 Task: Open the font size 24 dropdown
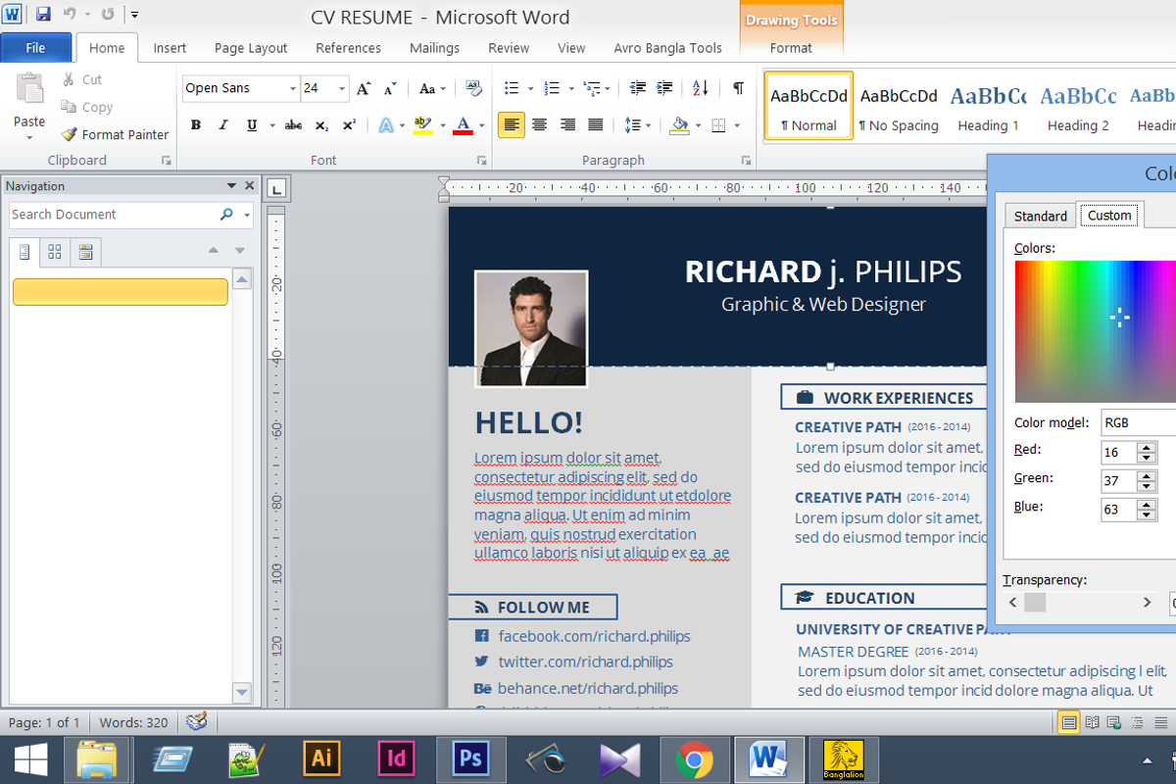point(342,88)
